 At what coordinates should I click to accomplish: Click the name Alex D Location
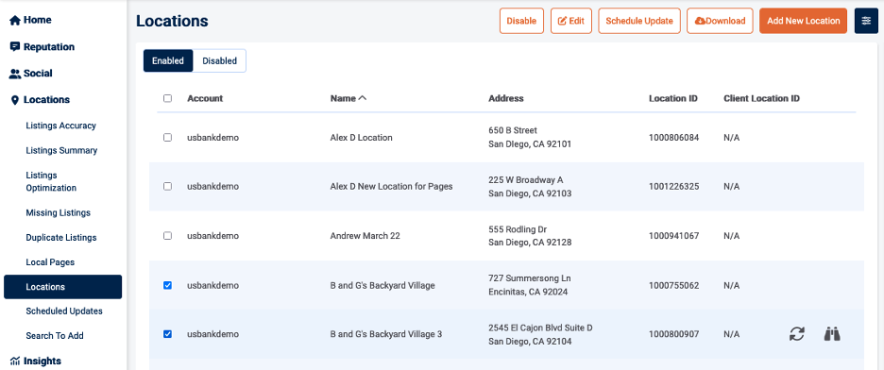362,138
